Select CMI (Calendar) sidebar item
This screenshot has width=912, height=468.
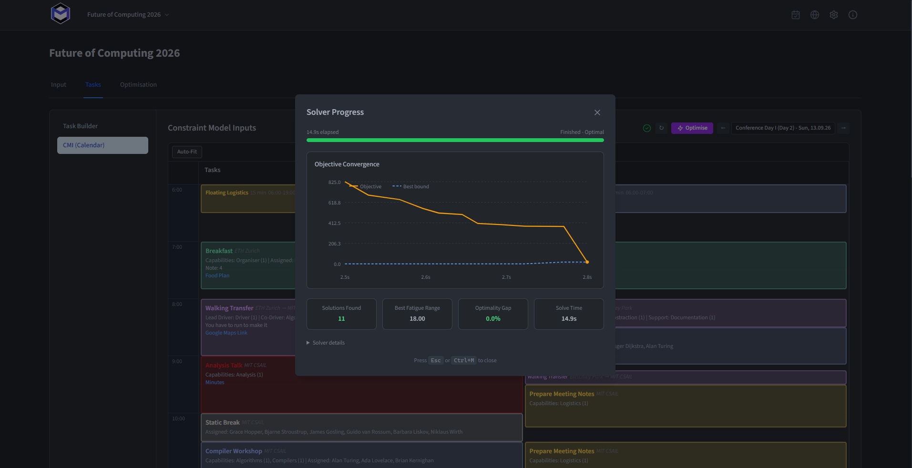tap(102, 145)
